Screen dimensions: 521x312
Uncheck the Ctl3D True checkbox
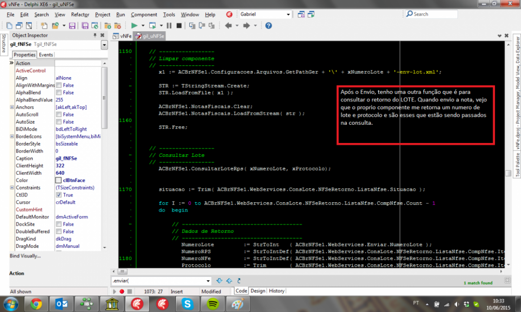[x=59, y=195]
